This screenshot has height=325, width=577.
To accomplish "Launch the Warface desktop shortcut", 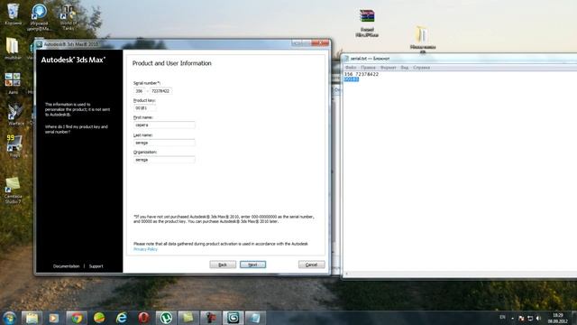I will pyautogui.click(x=15, y=115).
